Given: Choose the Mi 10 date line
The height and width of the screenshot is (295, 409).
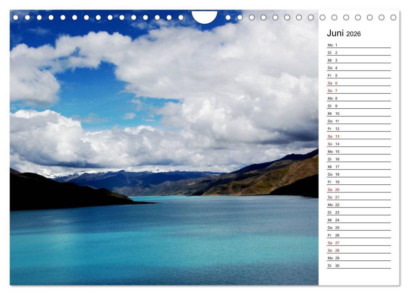Looking at the screenshot, I should tap(359, 113).
